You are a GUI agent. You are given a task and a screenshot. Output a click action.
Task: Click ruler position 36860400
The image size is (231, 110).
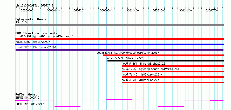coord(133,10)
